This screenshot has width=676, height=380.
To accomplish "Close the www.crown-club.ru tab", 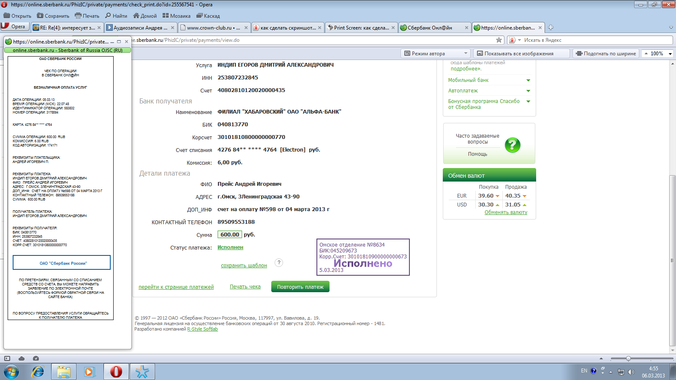I will pos(246,28).
